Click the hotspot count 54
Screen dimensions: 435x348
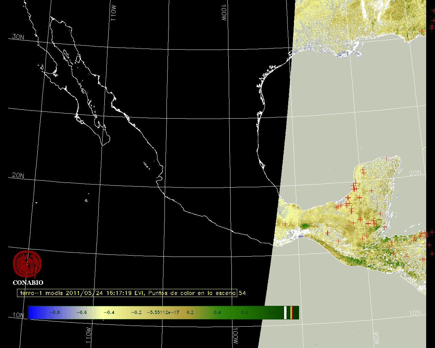click(x=242, y=293)
